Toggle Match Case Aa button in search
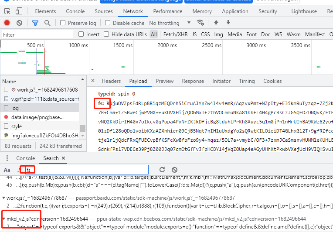The image size is (333, 232). point(7,170)
